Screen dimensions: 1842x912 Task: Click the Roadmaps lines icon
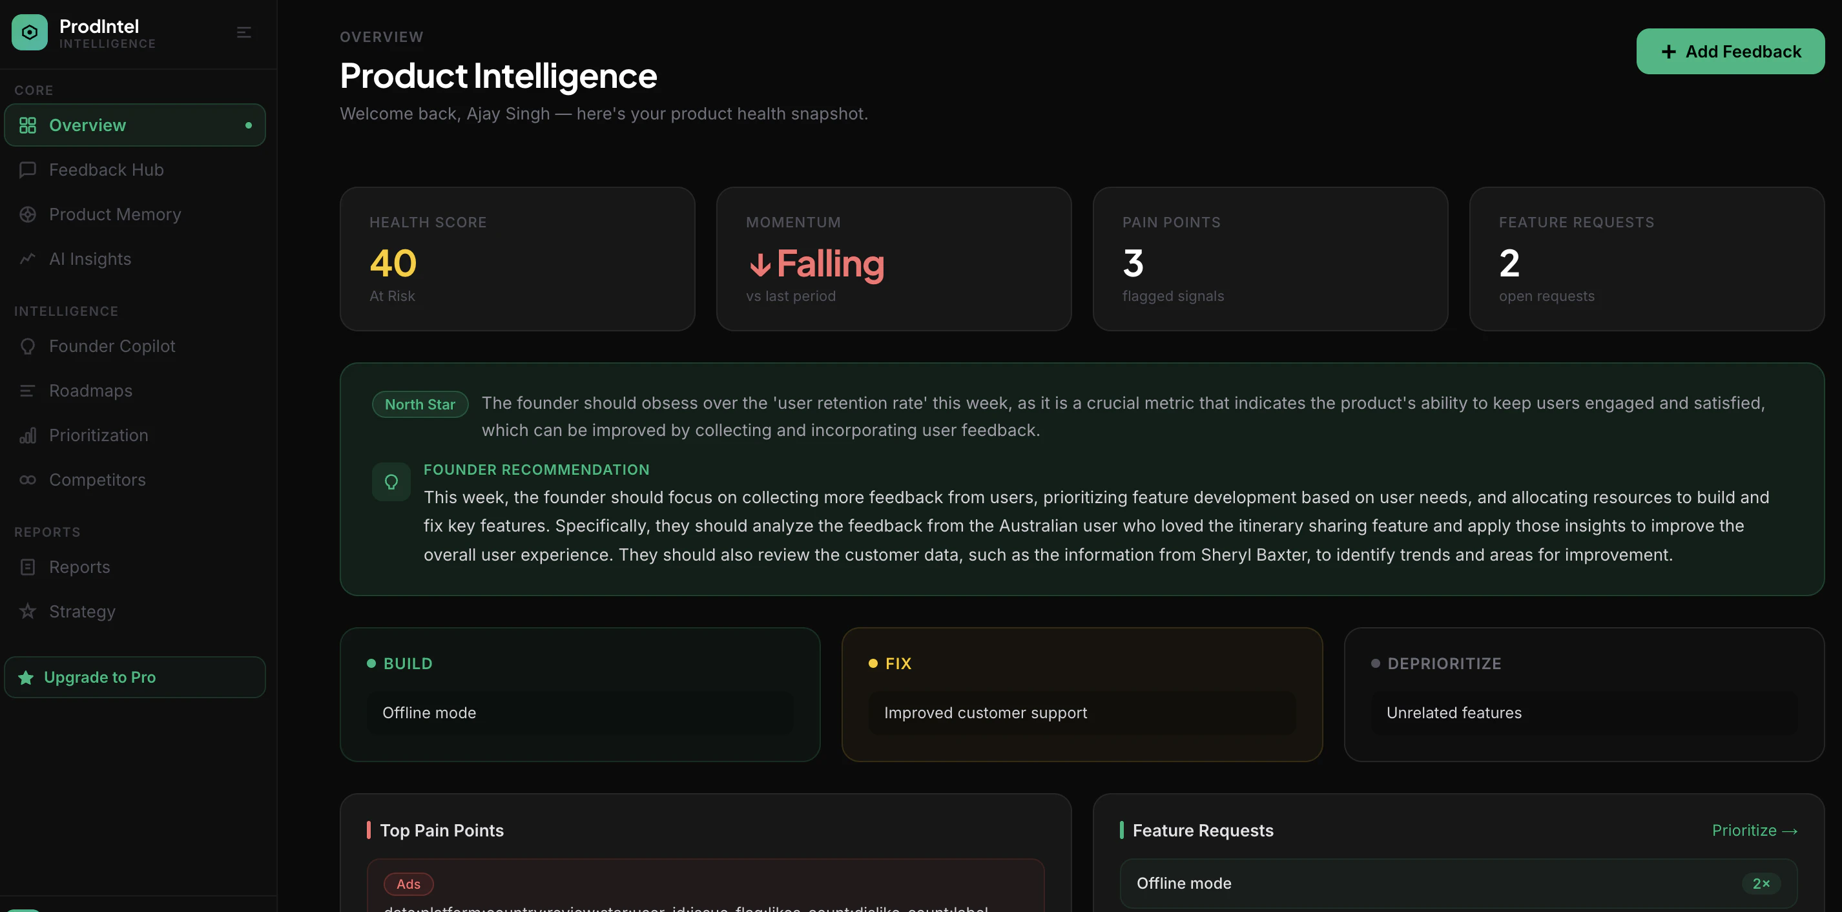pyautogui.click(x=28, y=391)
